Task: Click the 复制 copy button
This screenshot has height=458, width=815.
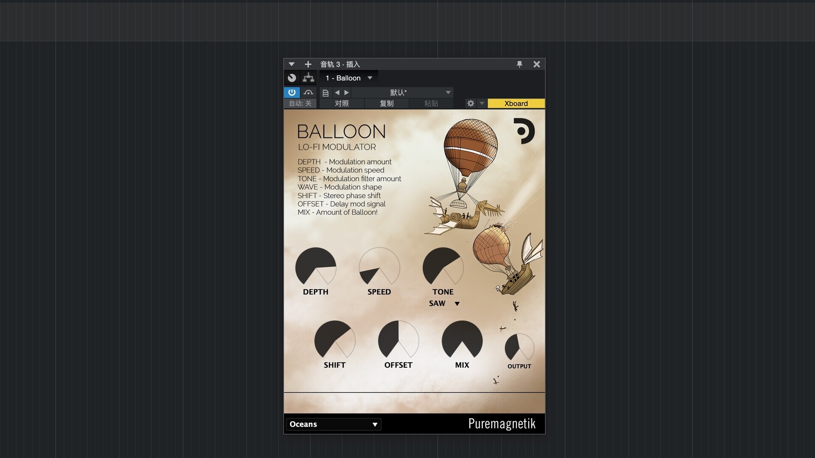Action: [387, 103]
